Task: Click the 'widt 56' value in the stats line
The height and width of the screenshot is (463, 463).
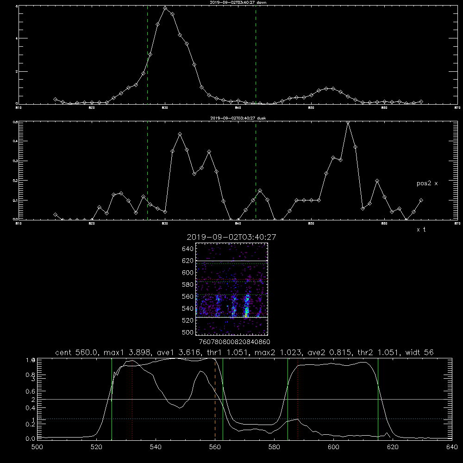Action: (x=419, y=352)
